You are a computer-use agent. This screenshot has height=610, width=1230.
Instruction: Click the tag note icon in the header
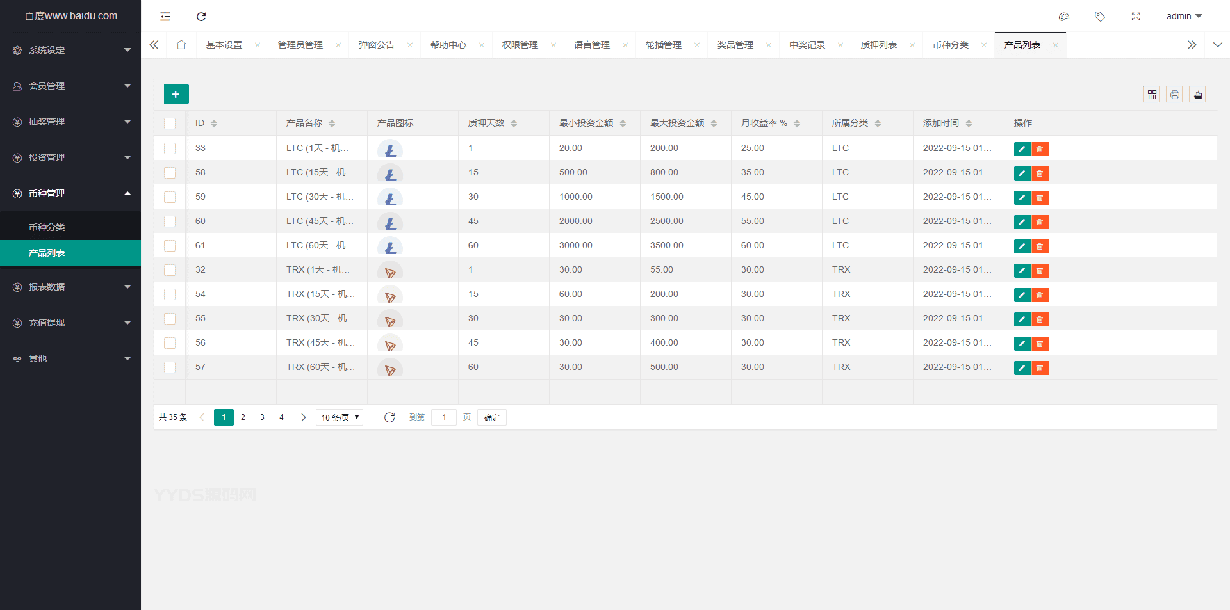tap(1100, 17)
